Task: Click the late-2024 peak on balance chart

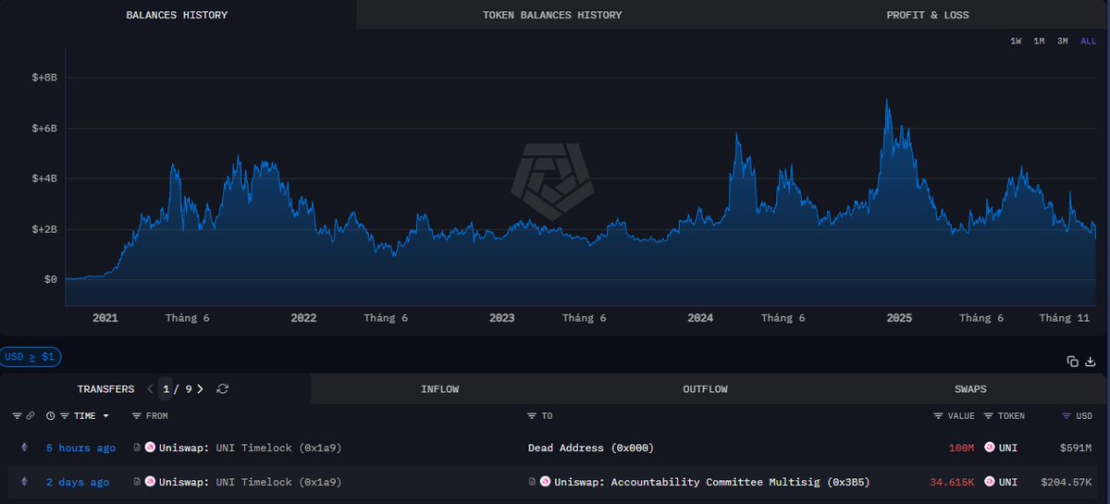Action: [x=887, y=100]
